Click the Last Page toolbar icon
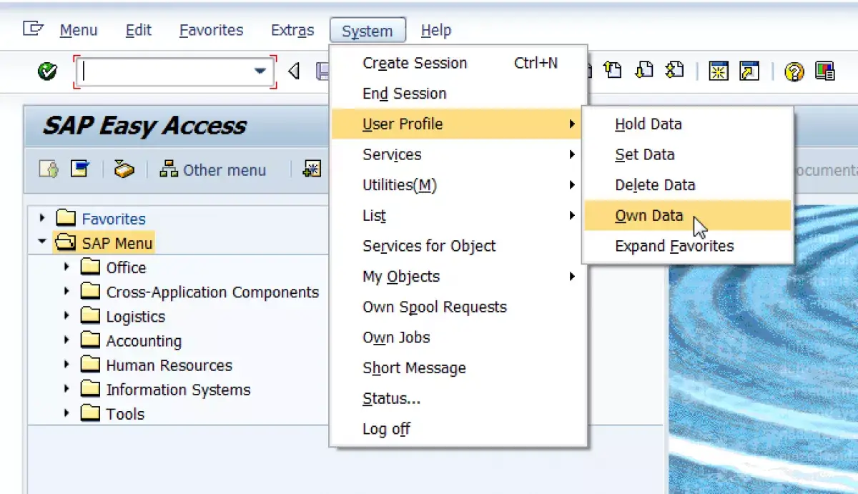 coord(675,70)
